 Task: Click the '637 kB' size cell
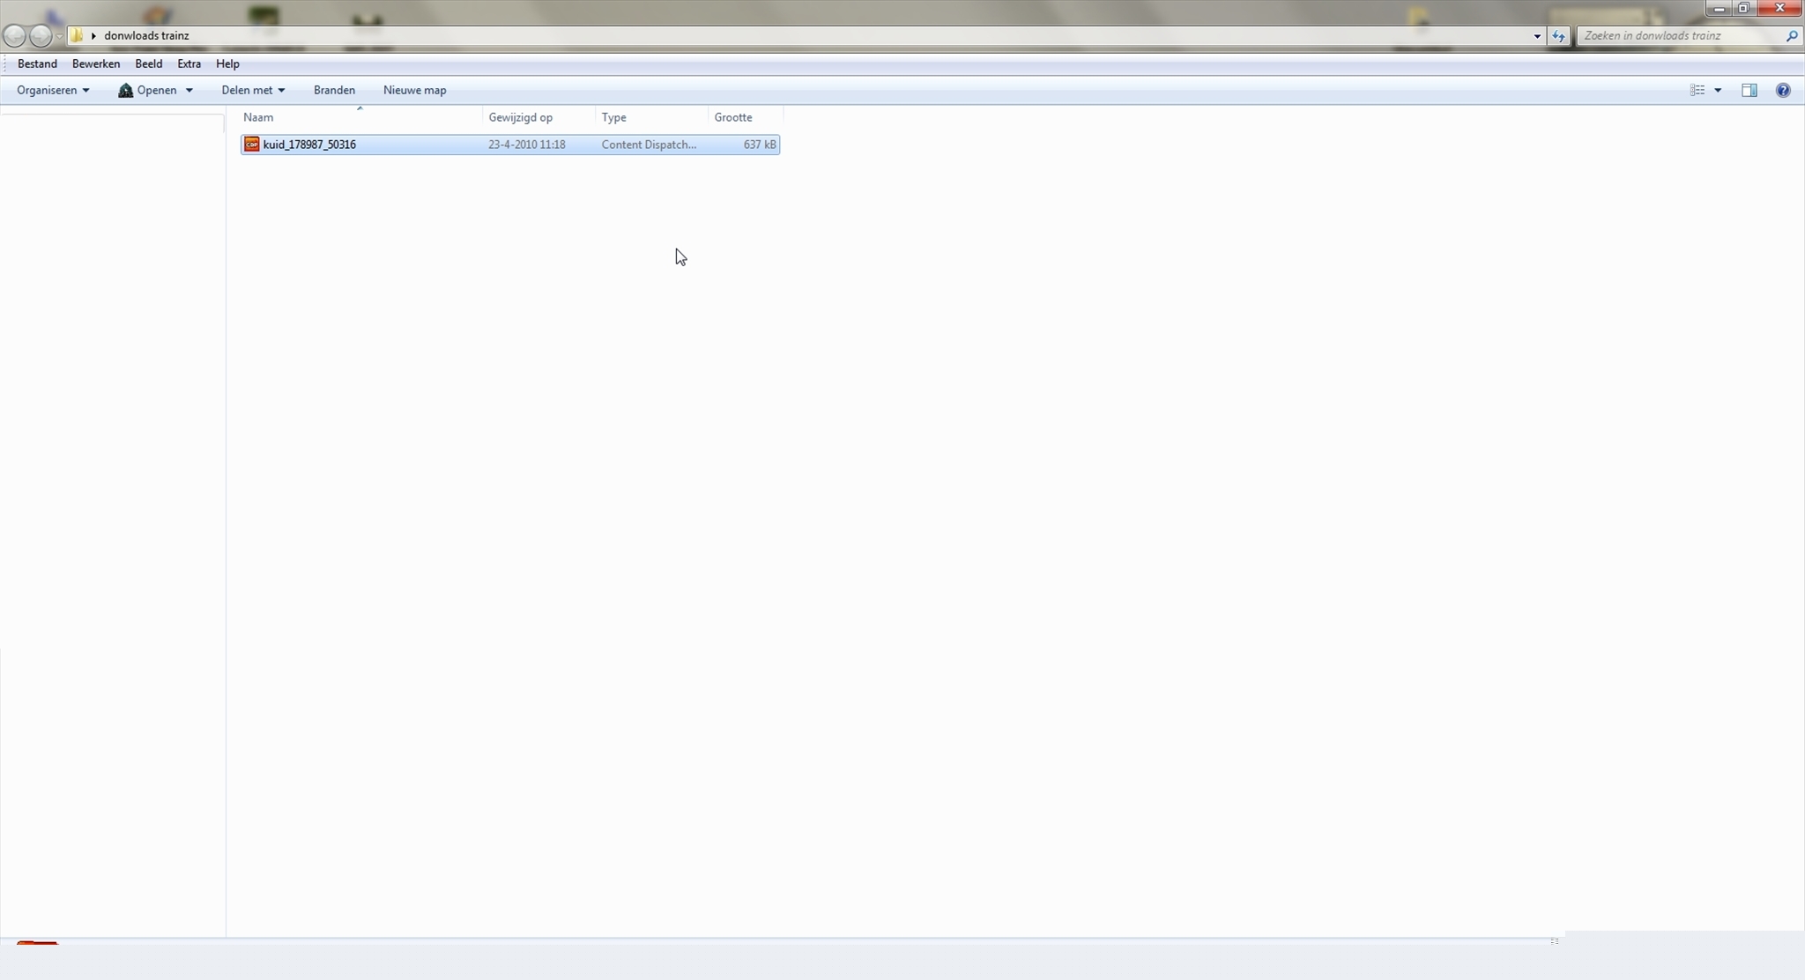click(760, 145)
